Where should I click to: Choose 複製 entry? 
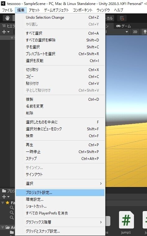pyautogui.click(x=60, y=99)
